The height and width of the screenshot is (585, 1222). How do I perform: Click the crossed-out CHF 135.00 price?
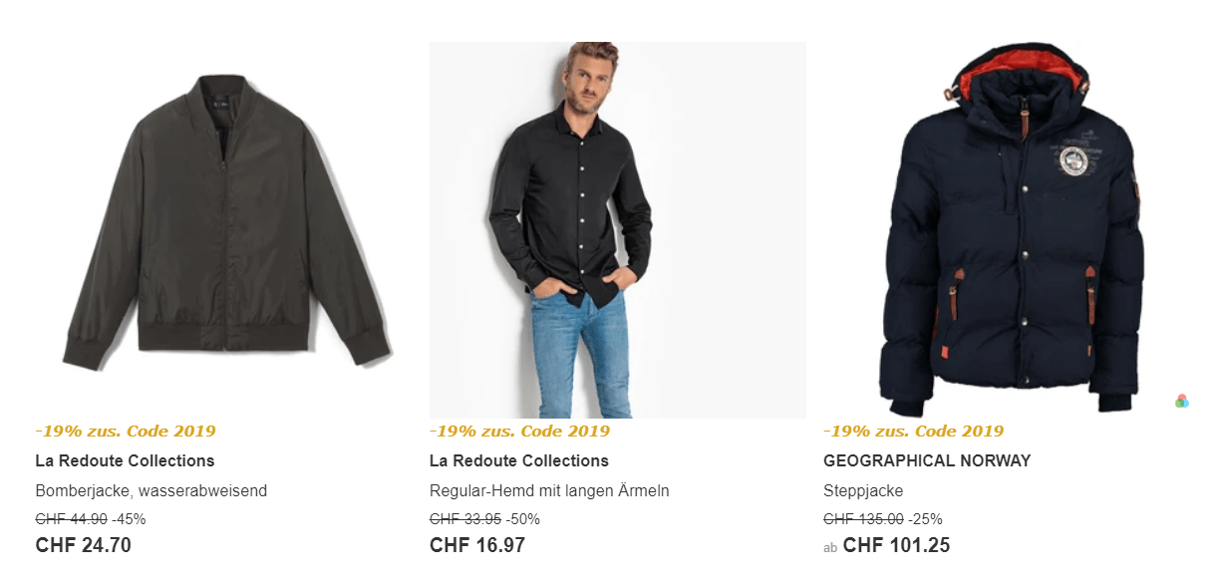[x=863, y=518]
